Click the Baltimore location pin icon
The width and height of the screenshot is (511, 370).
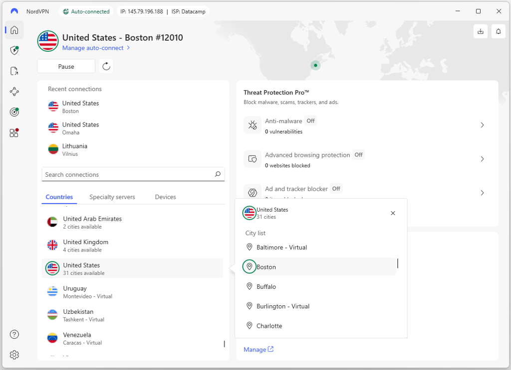[x=250, y=247]
